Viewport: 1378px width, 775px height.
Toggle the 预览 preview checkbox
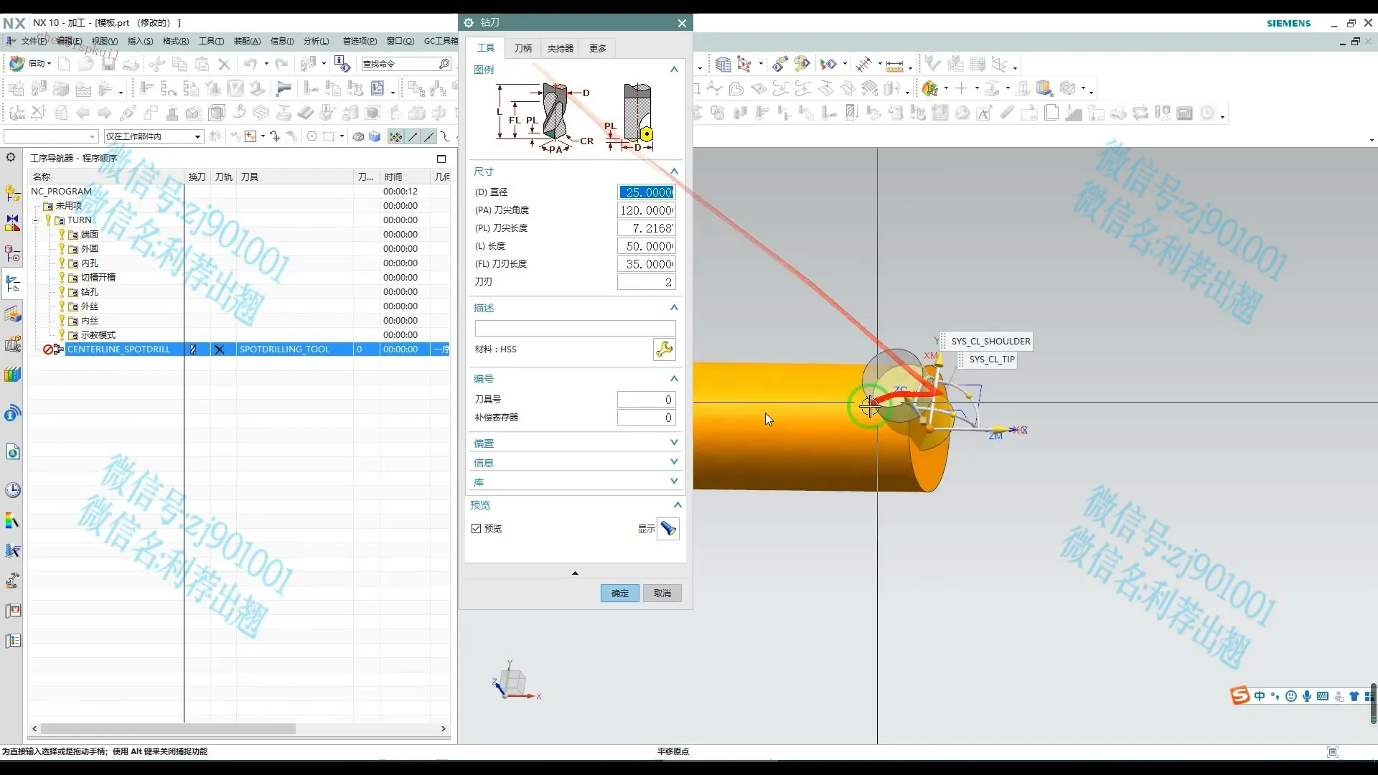pyautogui.click(x=476, y=528)
